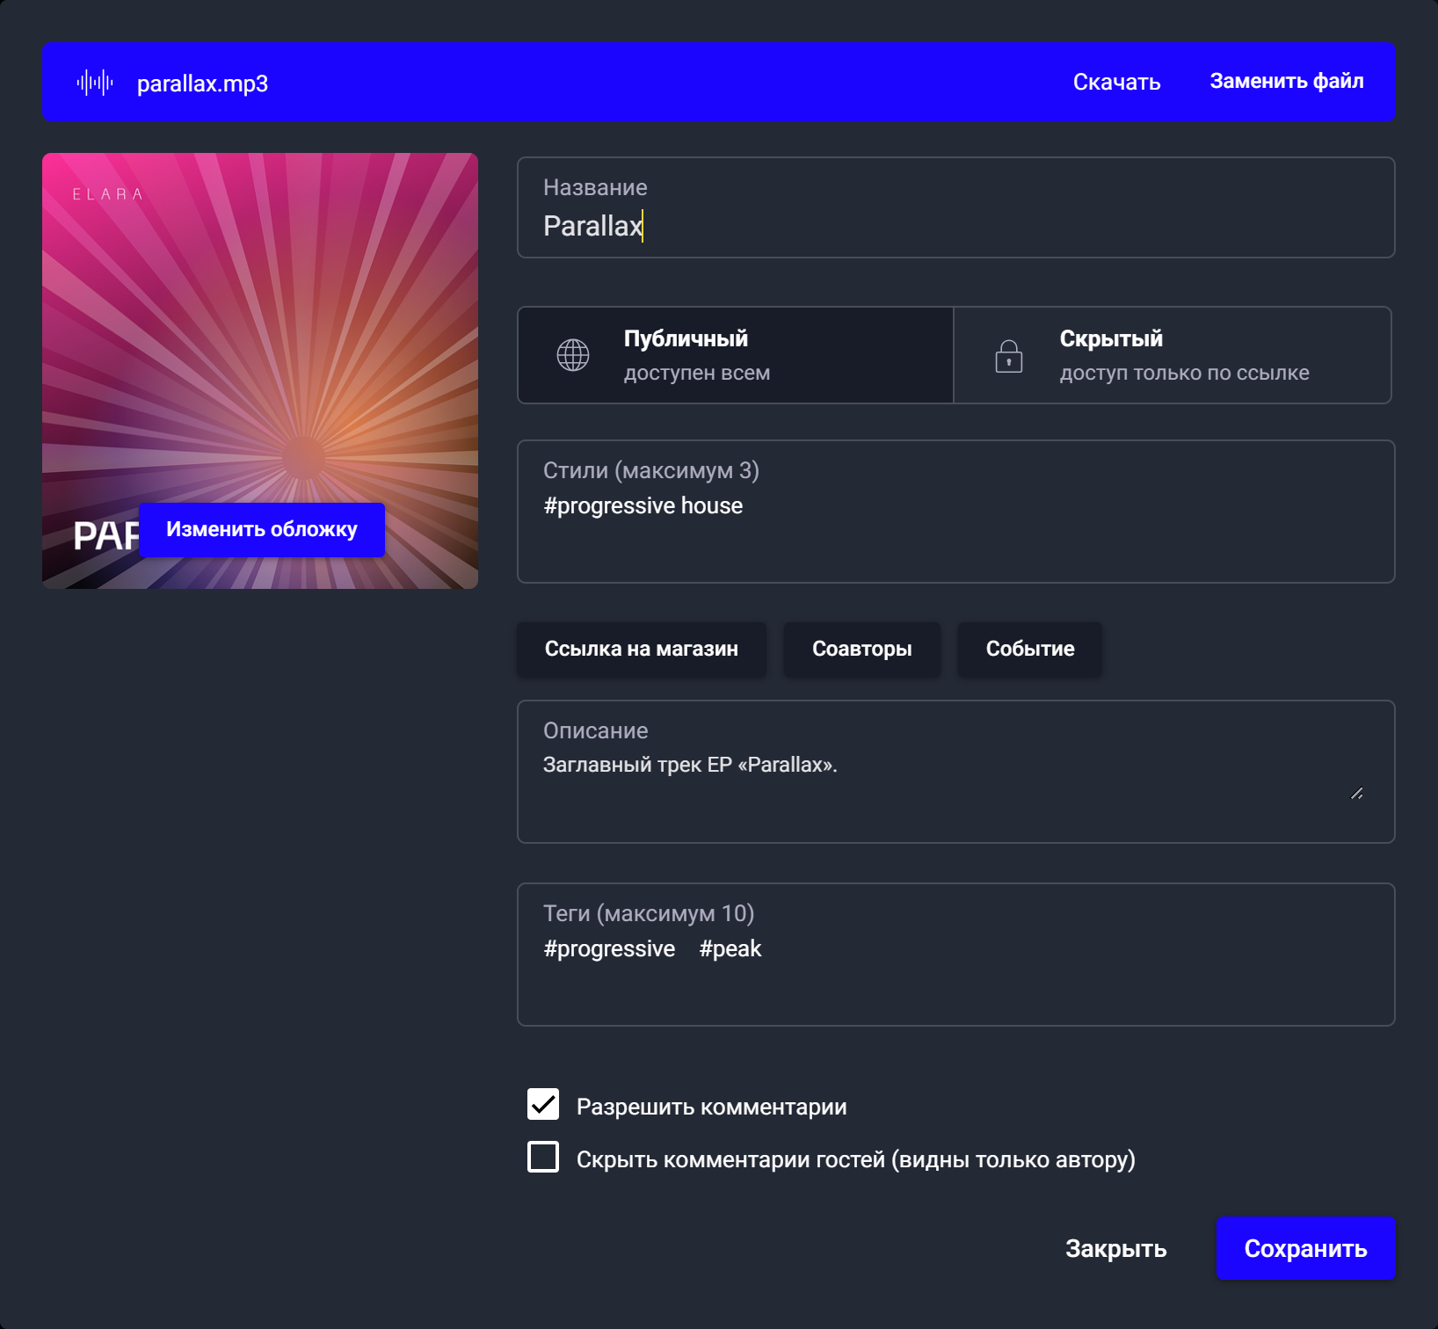Click into the Теги (максимум 10) field
The height and width of the screenshot is (1329, 1438).
click(956, 955)
